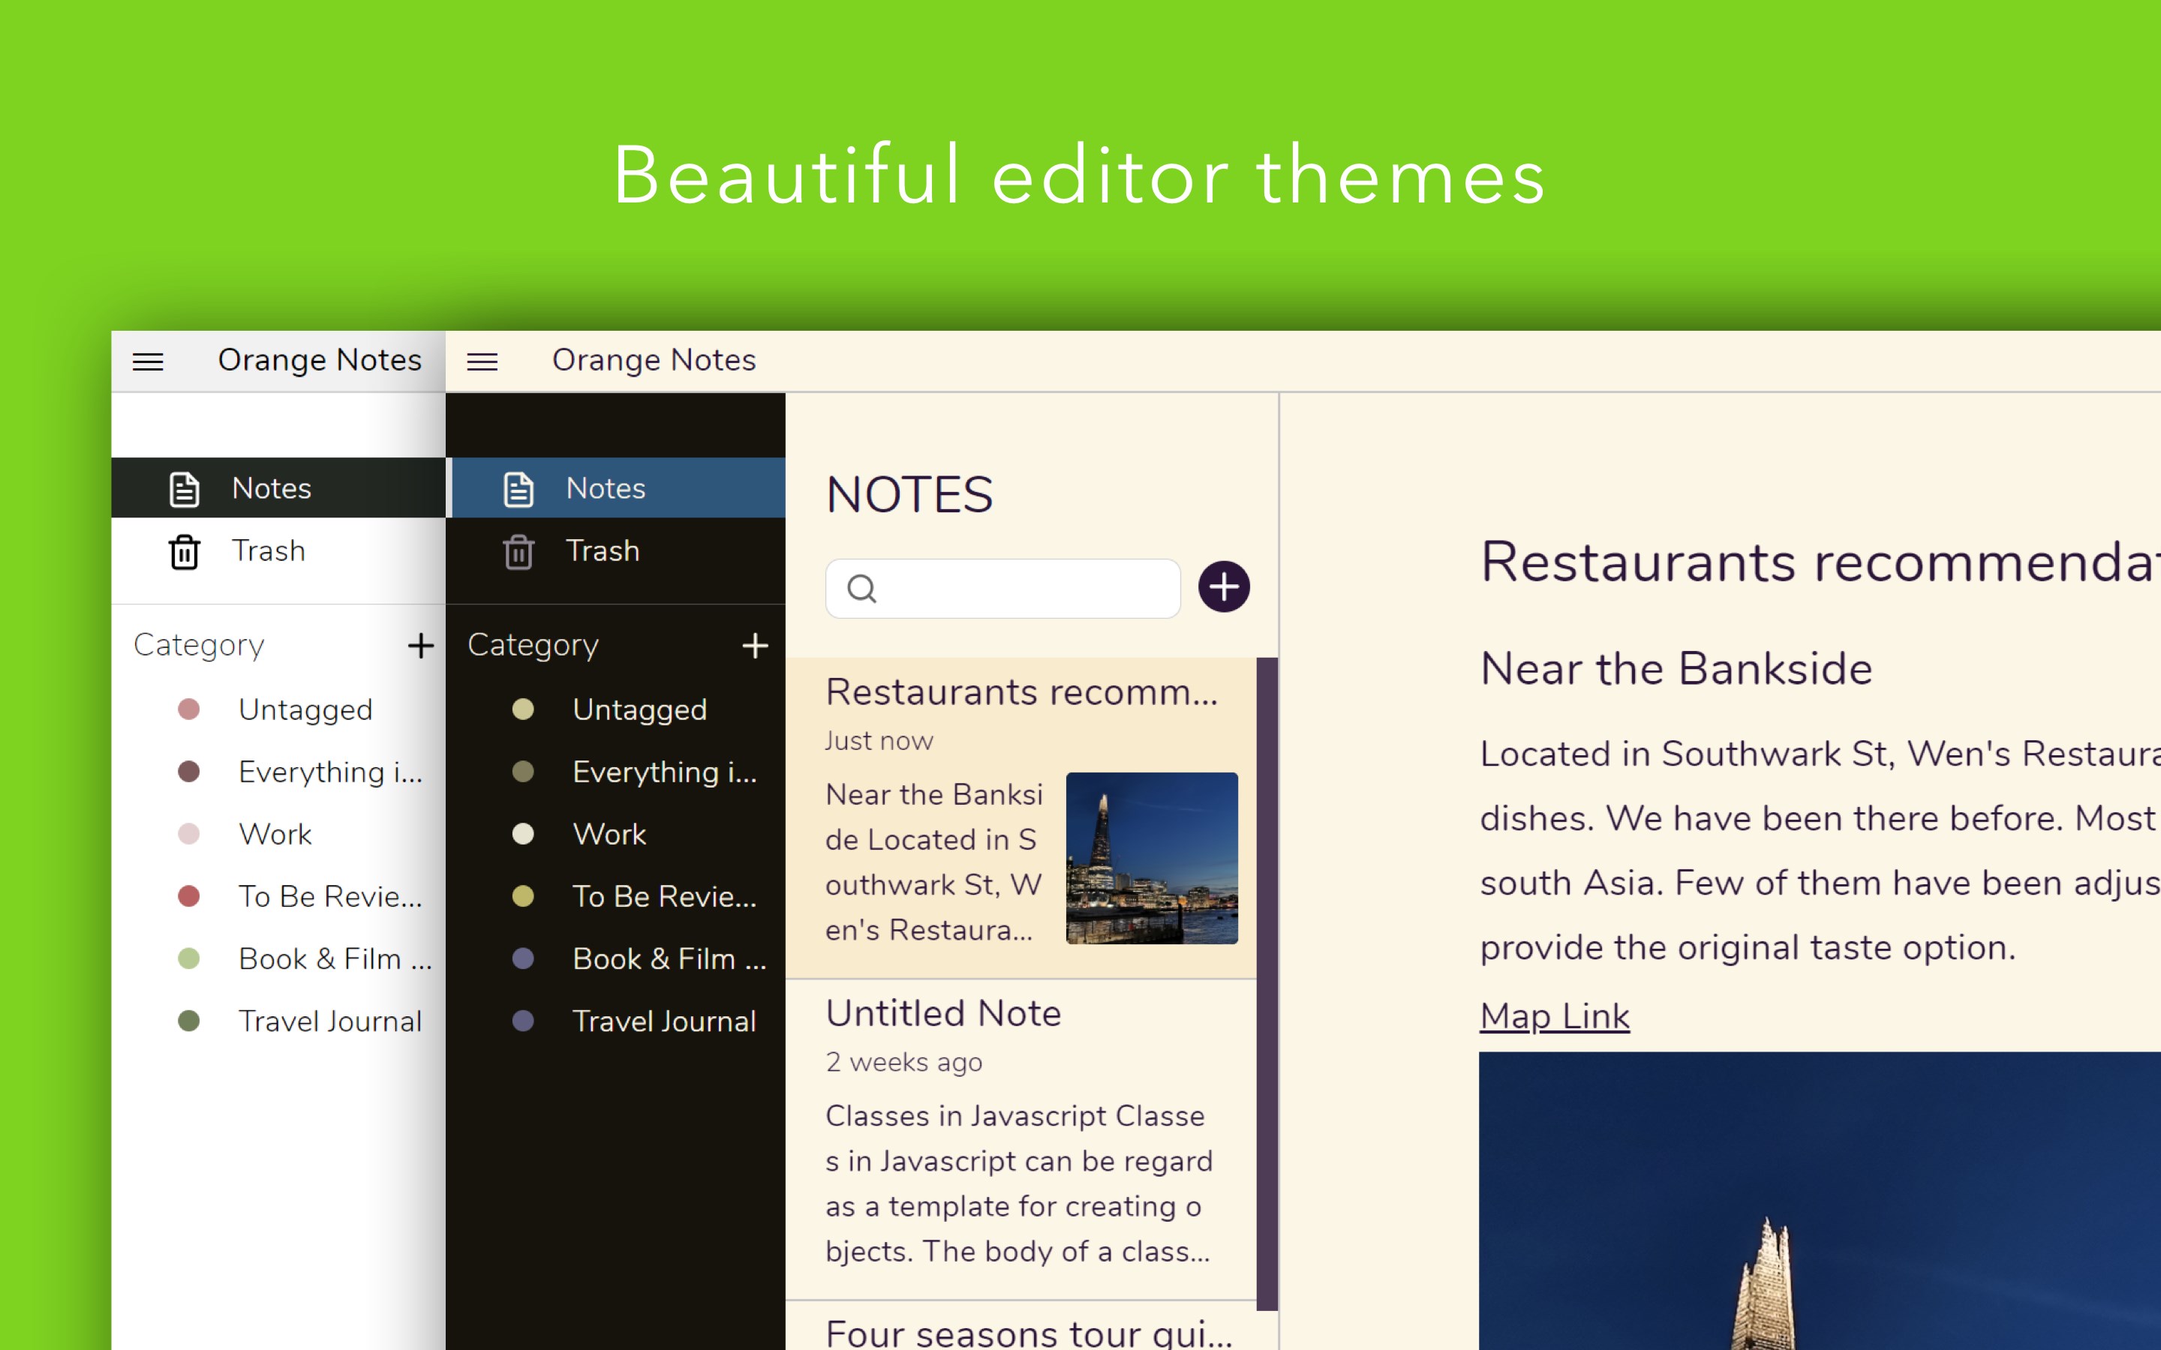Select Travel Journal category in dark sidebar

663,1021
